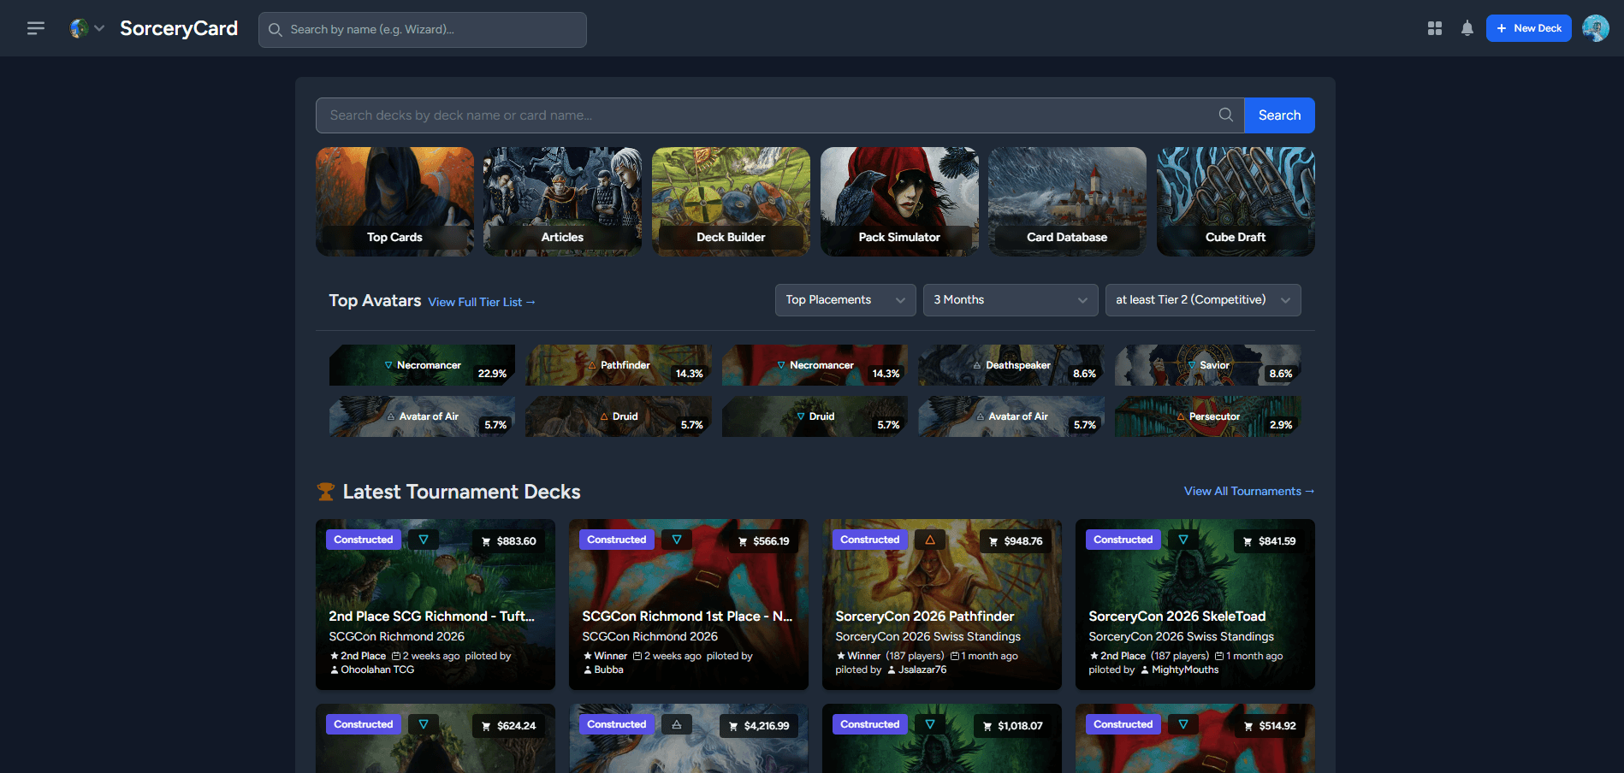Open the 3 Months time range dropdown

[x=1010, y=299]
